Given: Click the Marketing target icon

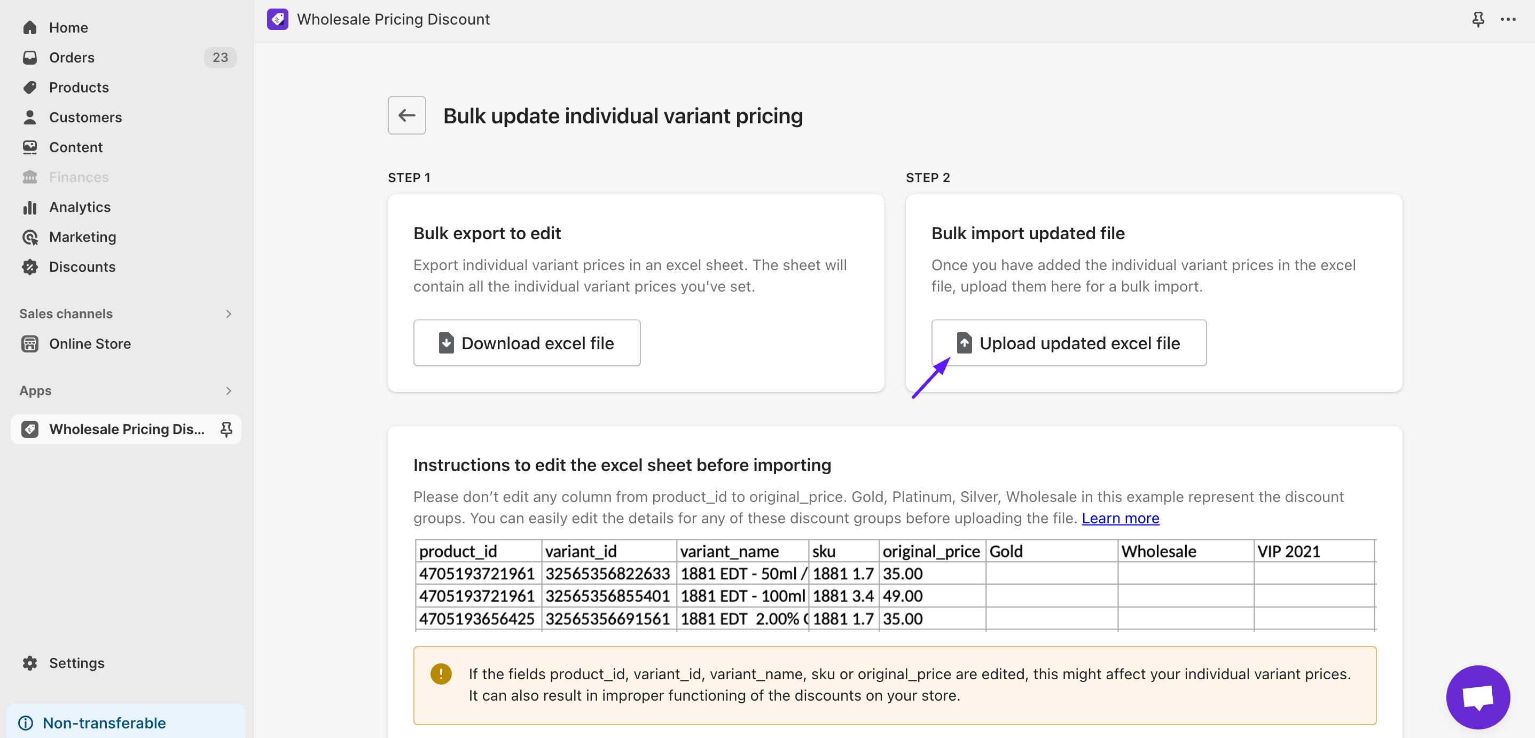Looking at the screenshot, I should coord(30,237).
